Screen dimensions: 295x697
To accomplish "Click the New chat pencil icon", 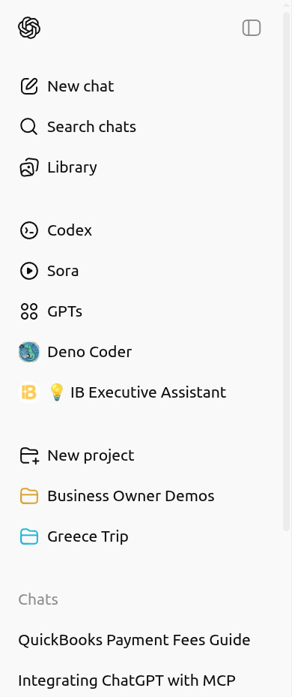I will 29,86.
